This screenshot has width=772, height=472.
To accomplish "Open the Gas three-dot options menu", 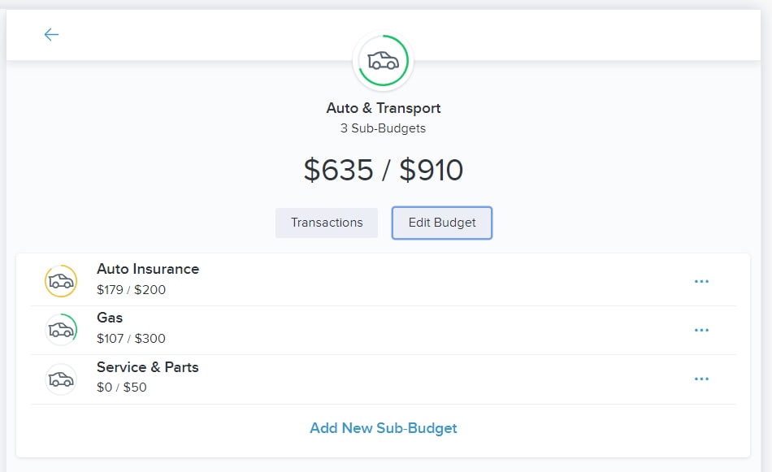I will pyautogui.click(x=701, y=331).
